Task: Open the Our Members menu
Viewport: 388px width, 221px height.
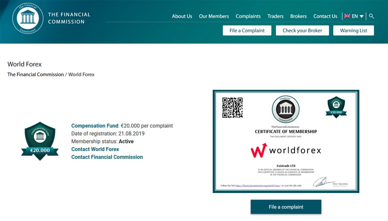Action: click(214, 16)
